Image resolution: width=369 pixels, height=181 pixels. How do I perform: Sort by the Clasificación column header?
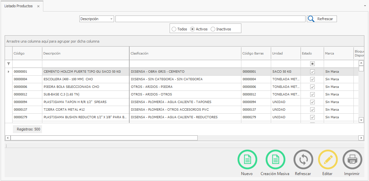pos(185,54)
